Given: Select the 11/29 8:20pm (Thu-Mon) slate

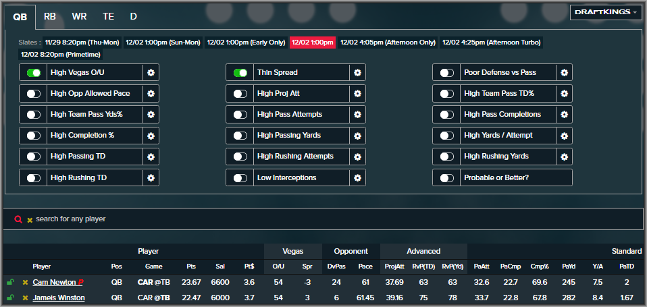Looking at the screenshot, I should point(82,43).
